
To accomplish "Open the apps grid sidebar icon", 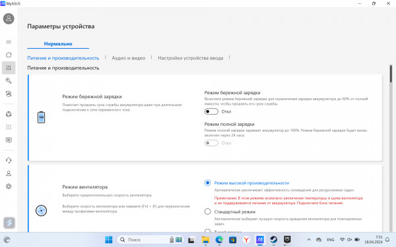I will click(9, 127).
